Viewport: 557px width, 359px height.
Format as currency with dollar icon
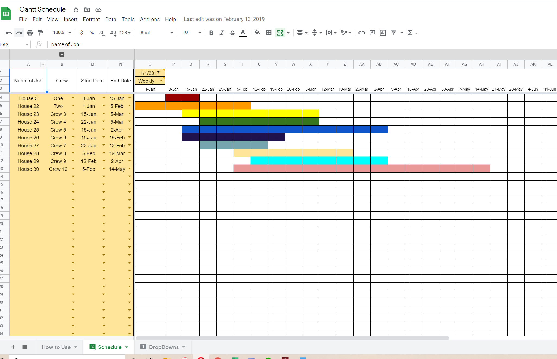(x=81, y=33)
